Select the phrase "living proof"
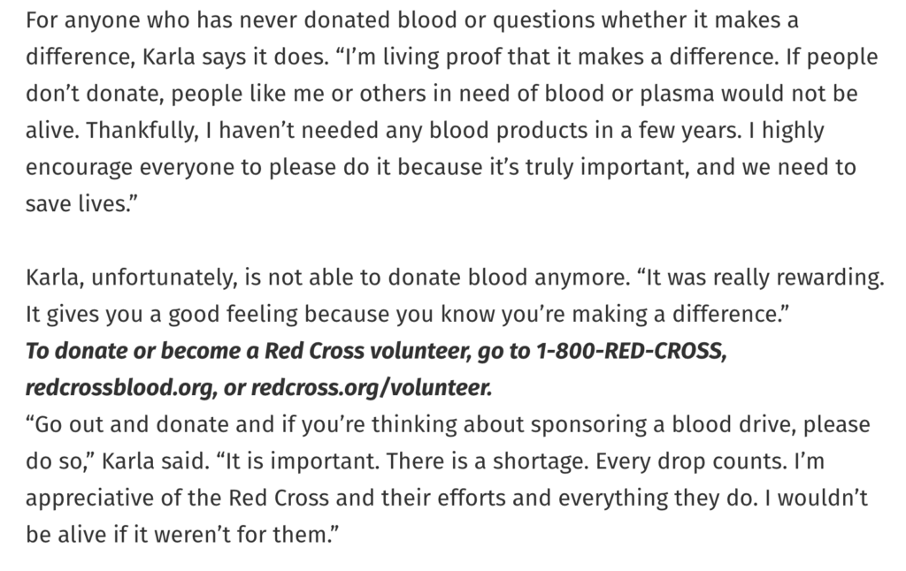This screenshot has width=906, height=571. (442, 57)
